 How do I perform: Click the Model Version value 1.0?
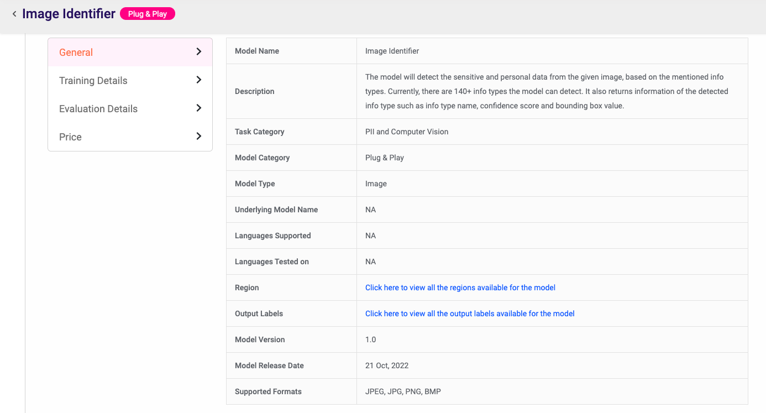[x=371, y=339]
